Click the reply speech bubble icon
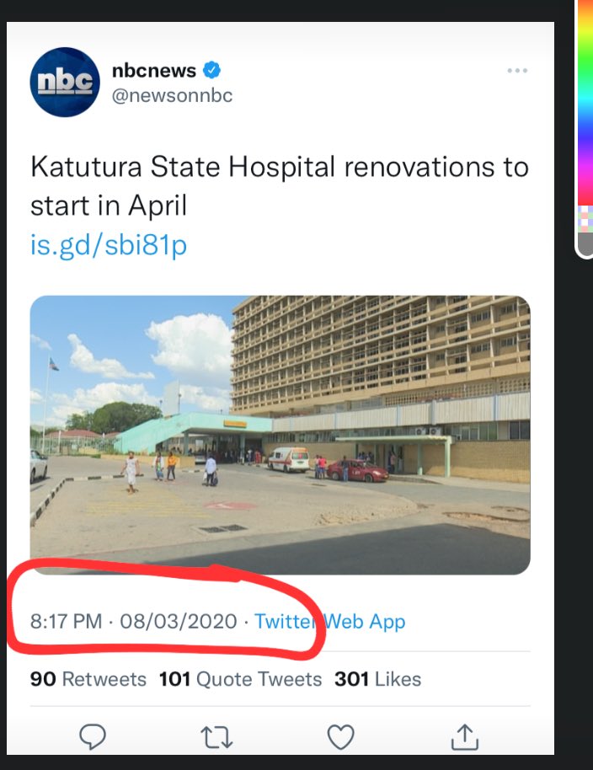 (93, 736)
